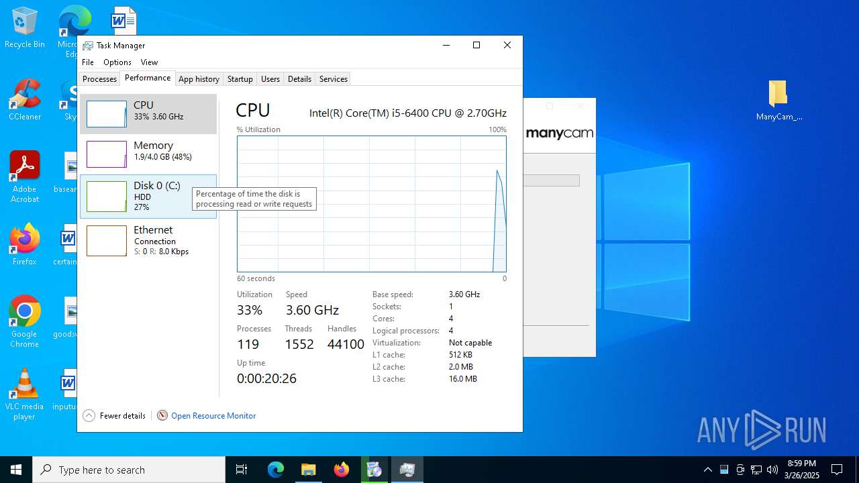Open the Google Chrome desktop icon
859x483 pixels.
coord(25,322)
